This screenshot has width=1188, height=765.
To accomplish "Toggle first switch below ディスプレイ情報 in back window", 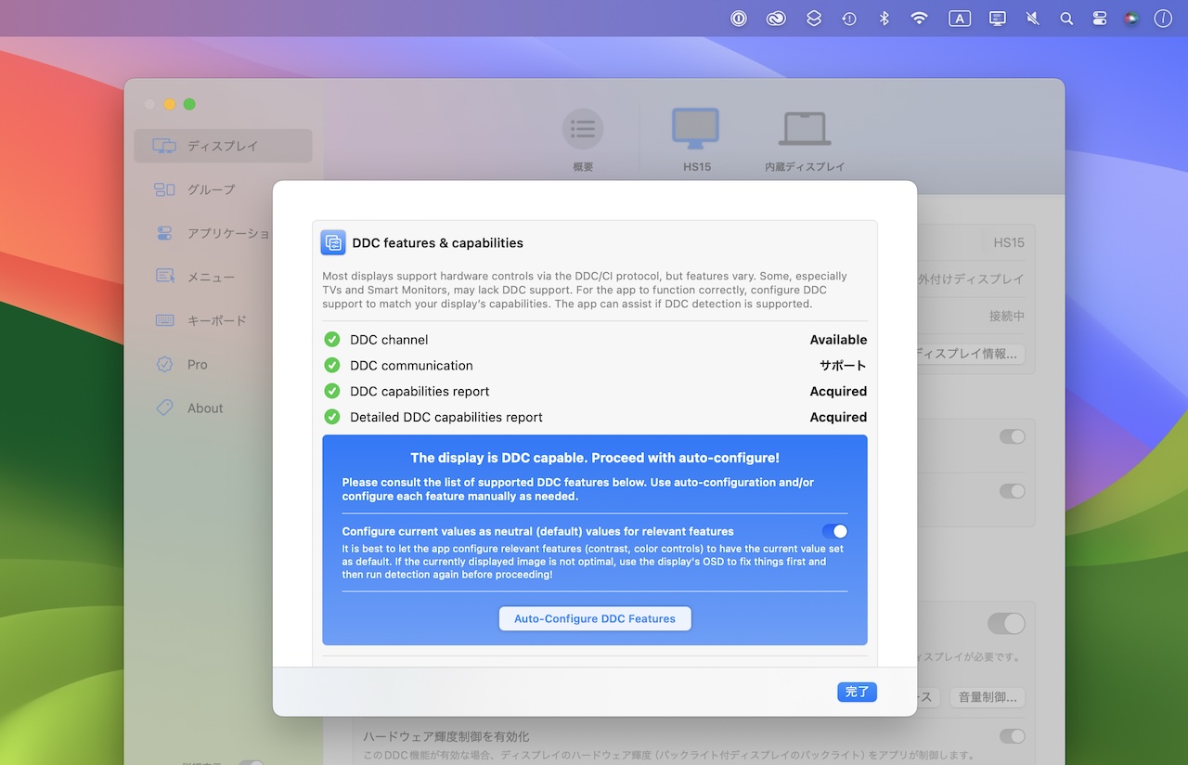I will [1013, 436].
